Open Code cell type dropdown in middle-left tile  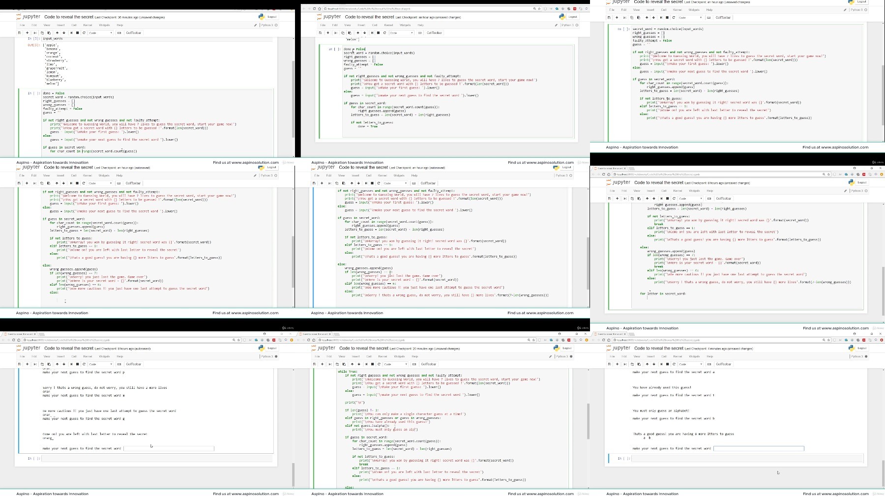tap(100, 183)
